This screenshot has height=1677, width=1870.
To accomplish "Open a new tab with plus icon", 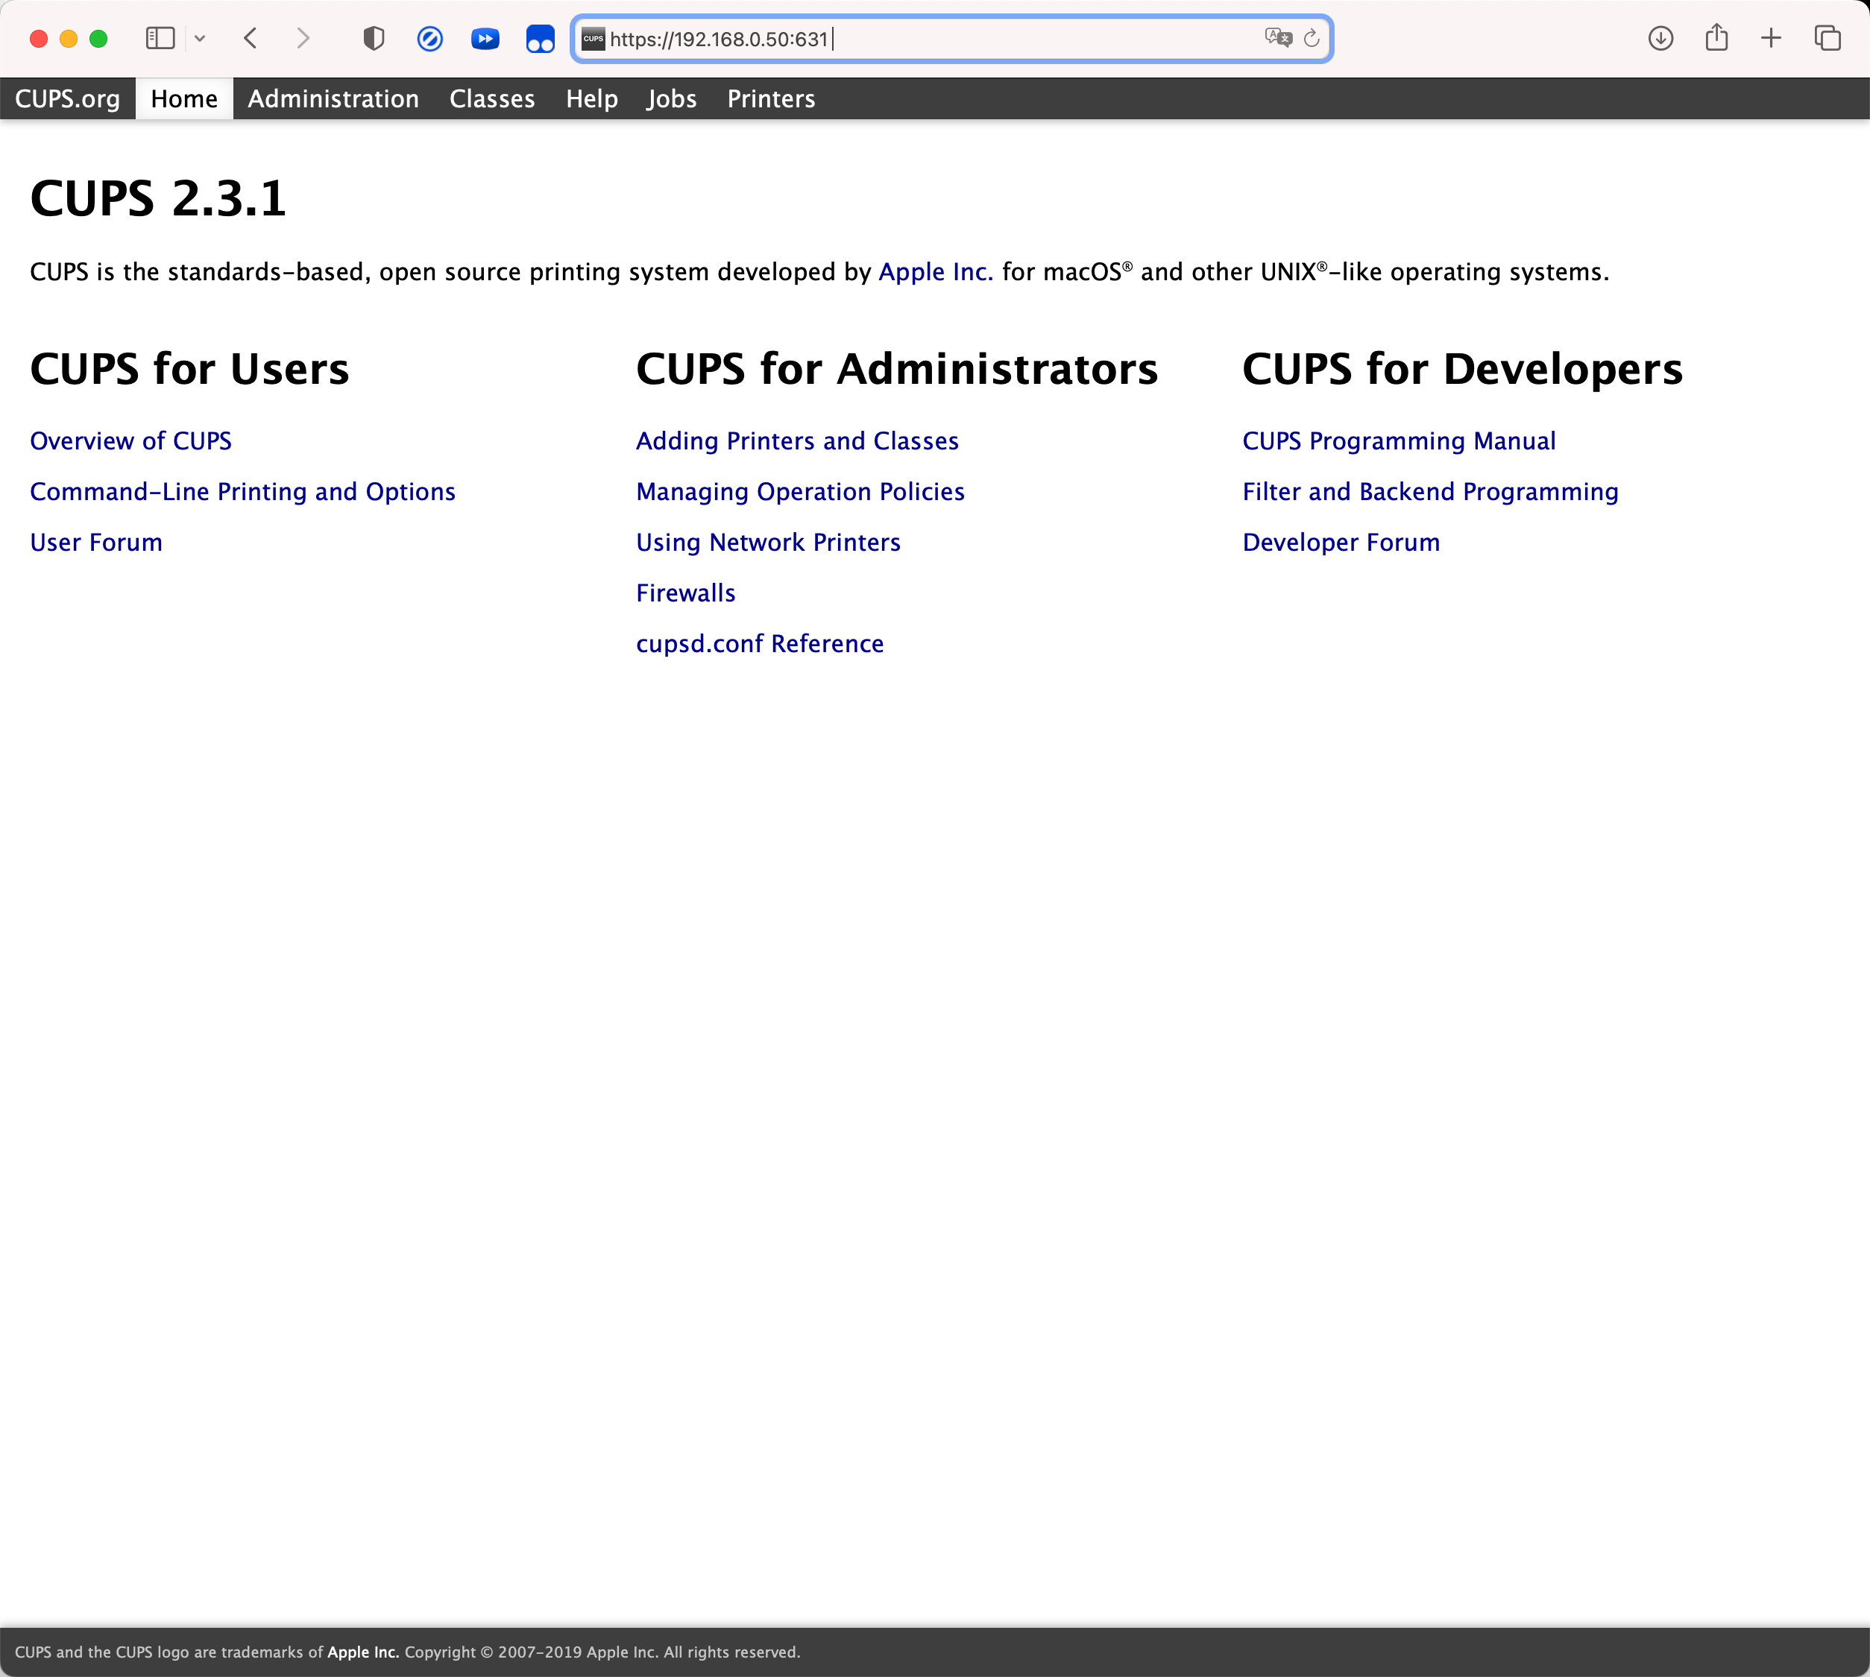I will coord(1771,38).
